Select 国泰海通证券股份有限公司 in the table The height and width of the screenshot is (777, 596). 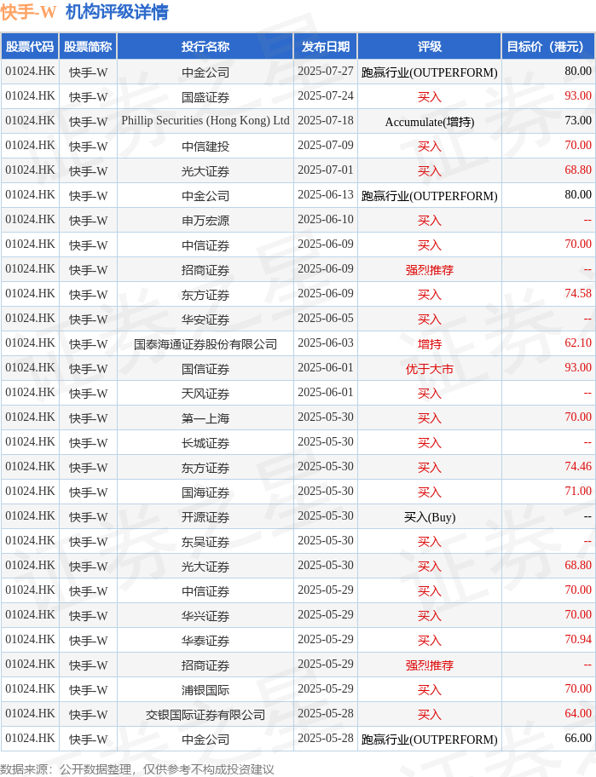click(x=205, y=344)
